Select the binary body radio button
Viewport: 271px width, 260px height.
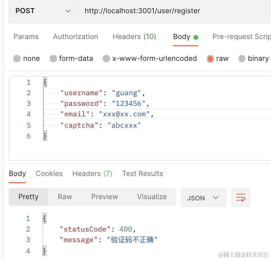[x=242, y=59]
